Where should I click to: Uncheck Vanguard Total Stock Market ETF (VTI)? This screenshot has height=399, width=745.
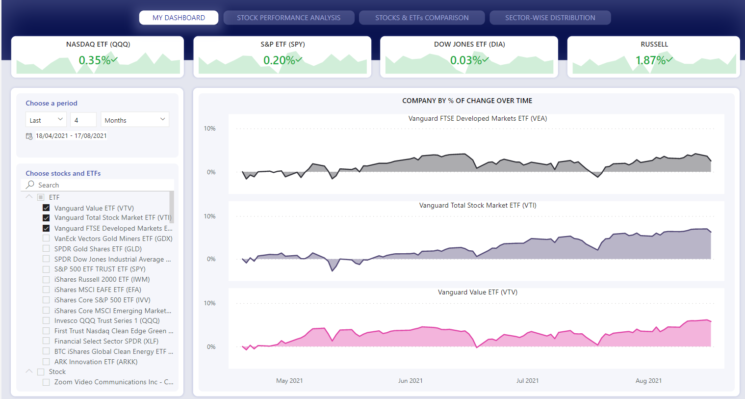[x=46, y=218]
